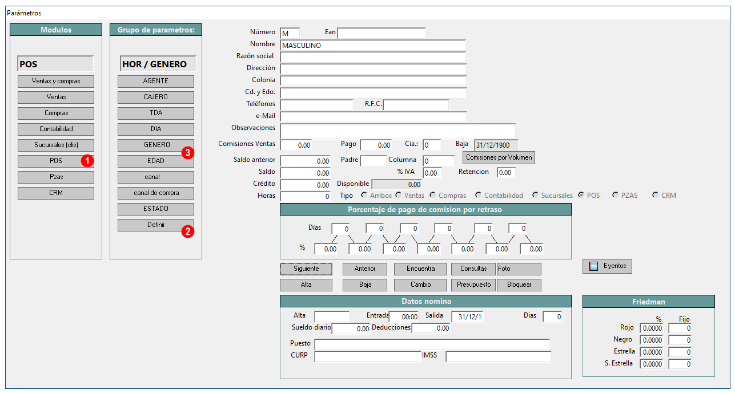The width and height of the screenshot is (735, 394).
Task: Click the Teléfonos input field
Action: (x=316, y=105)
